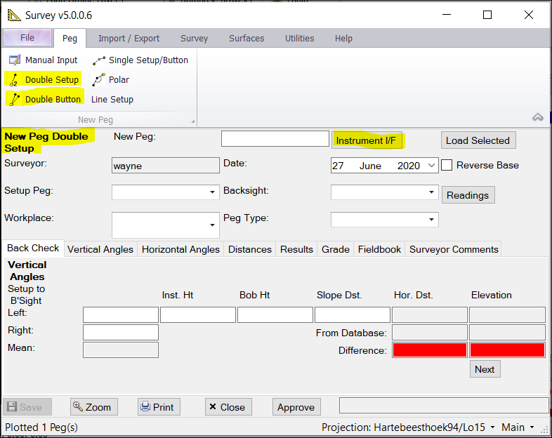Click the Instrument I/F button
This screenshot has height=438, width=552.
pos(366,140)
